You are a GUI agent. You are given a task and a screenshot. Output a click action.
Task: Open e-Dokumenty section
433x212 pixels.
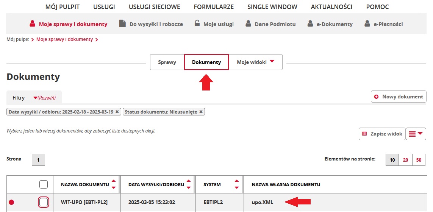pyautogui.click(x=335, y=24)
